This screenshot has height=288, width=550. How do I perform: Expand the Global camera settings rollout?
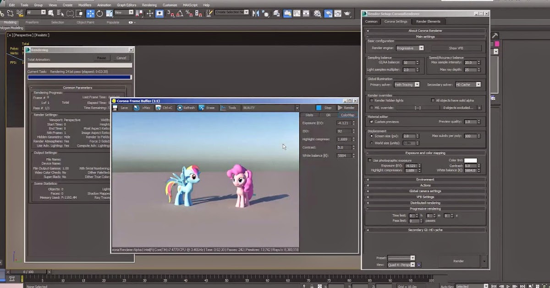point(425,191)
